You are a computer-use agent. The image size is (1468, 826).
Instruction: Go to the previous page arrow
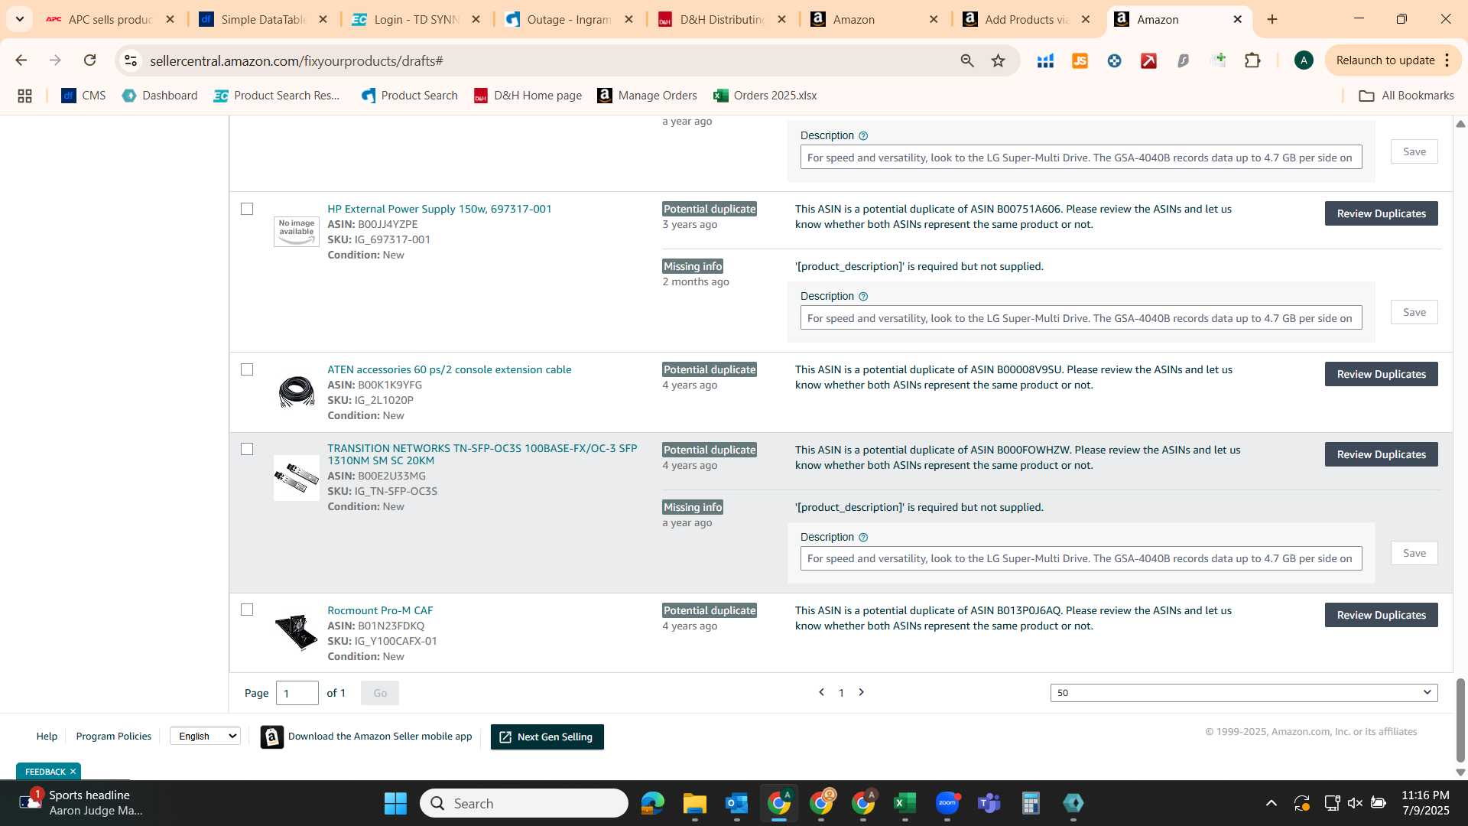pos(821,692)
